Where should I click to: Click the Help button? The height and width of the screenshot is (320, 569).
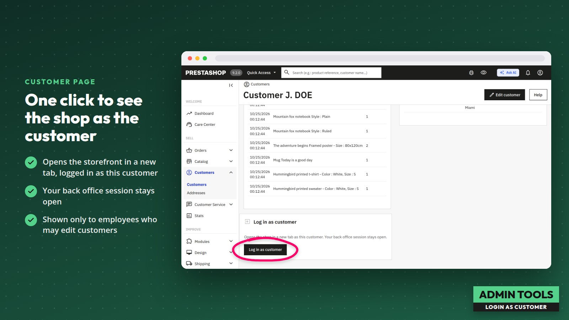tap(538, 95)
